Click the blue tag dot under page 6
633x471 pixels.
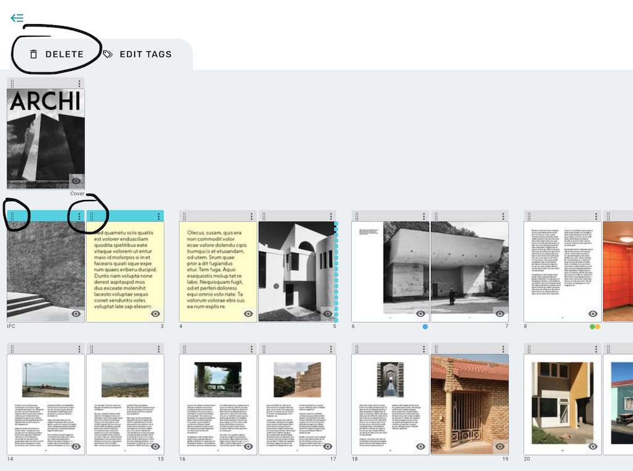pyautogui.click(x=425, y=327)
